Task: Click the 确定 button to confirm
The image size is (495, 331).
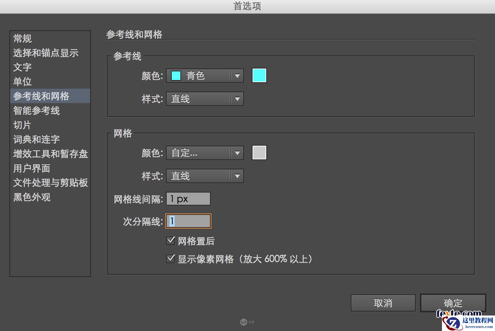Action: coord(453,303)
